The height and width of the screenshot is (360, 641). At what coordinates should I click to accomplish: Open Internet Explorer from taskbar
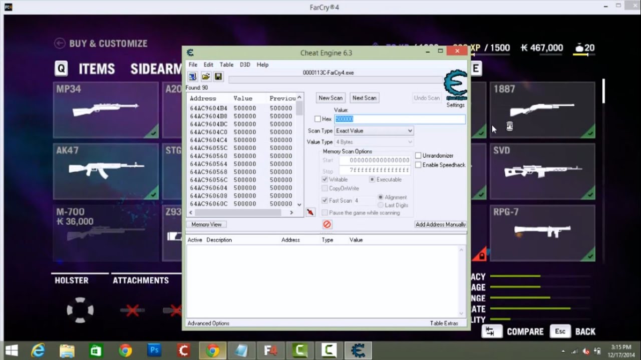tap(38, 350)
